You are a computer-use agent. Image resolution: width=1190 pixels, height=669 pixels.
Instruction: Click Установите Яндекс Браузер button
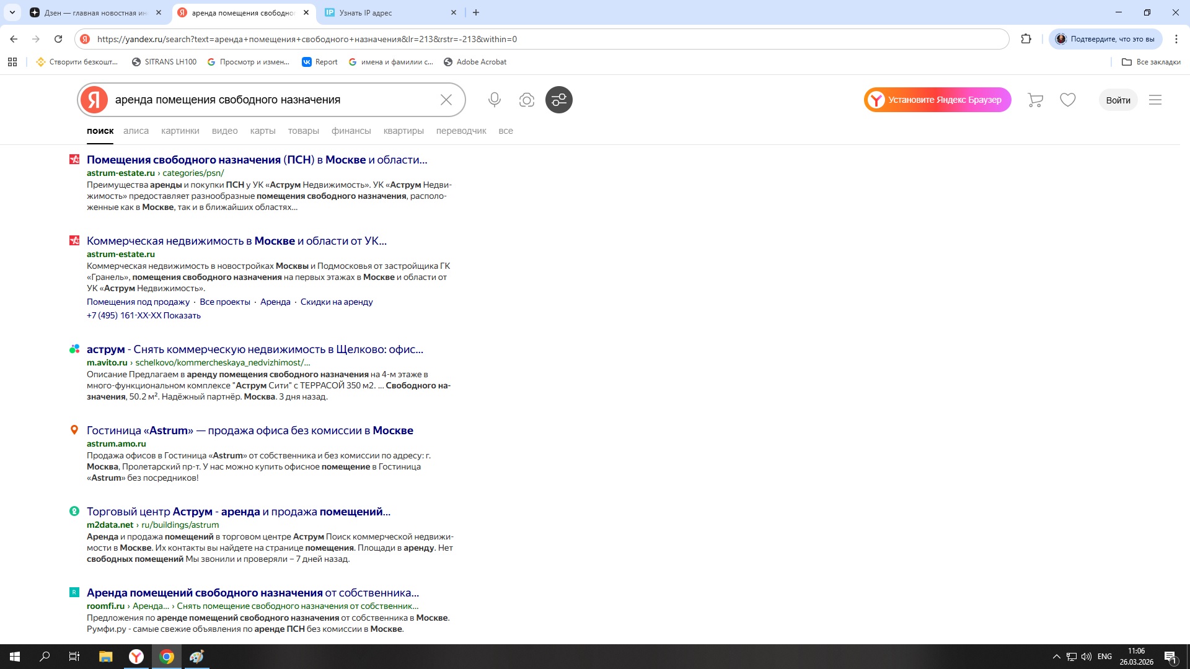click(x=937, y=100)
